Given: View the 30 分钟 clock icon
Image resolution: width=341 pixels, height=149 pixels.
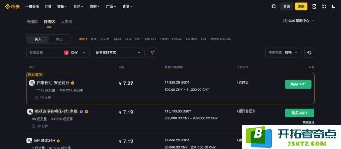Looking at the screenshot, I should (34, 126).
